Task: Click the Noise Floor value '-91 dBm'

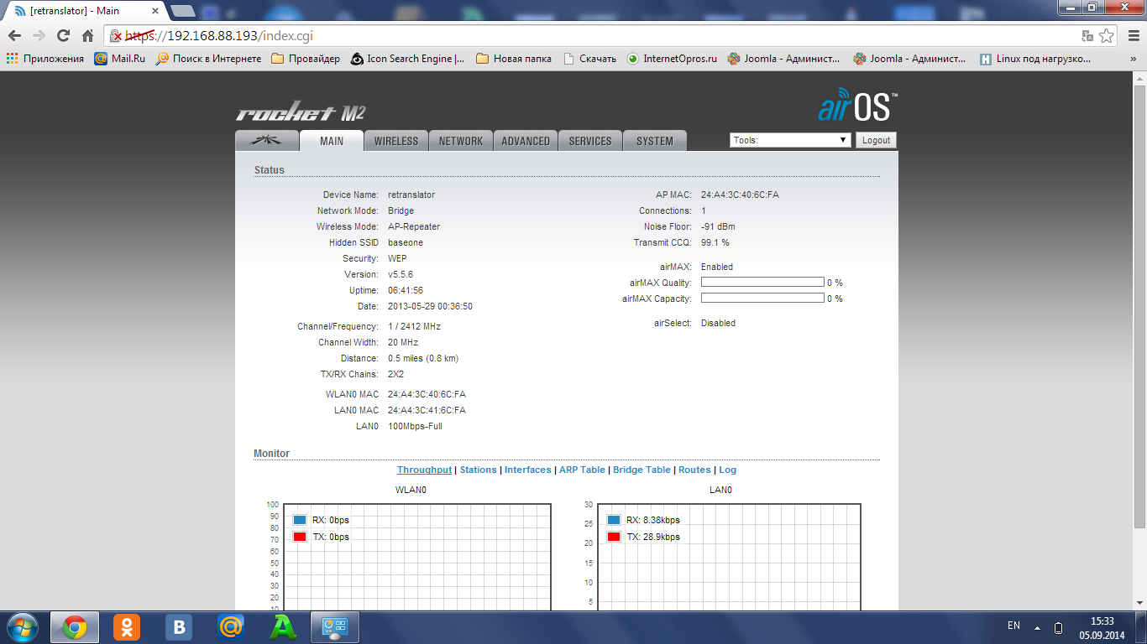Action: coord(718,226)
